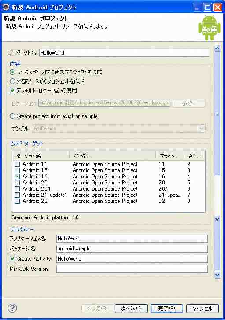Select Android 2.2 target name text
225x320 pixels.
pos(35,201)
